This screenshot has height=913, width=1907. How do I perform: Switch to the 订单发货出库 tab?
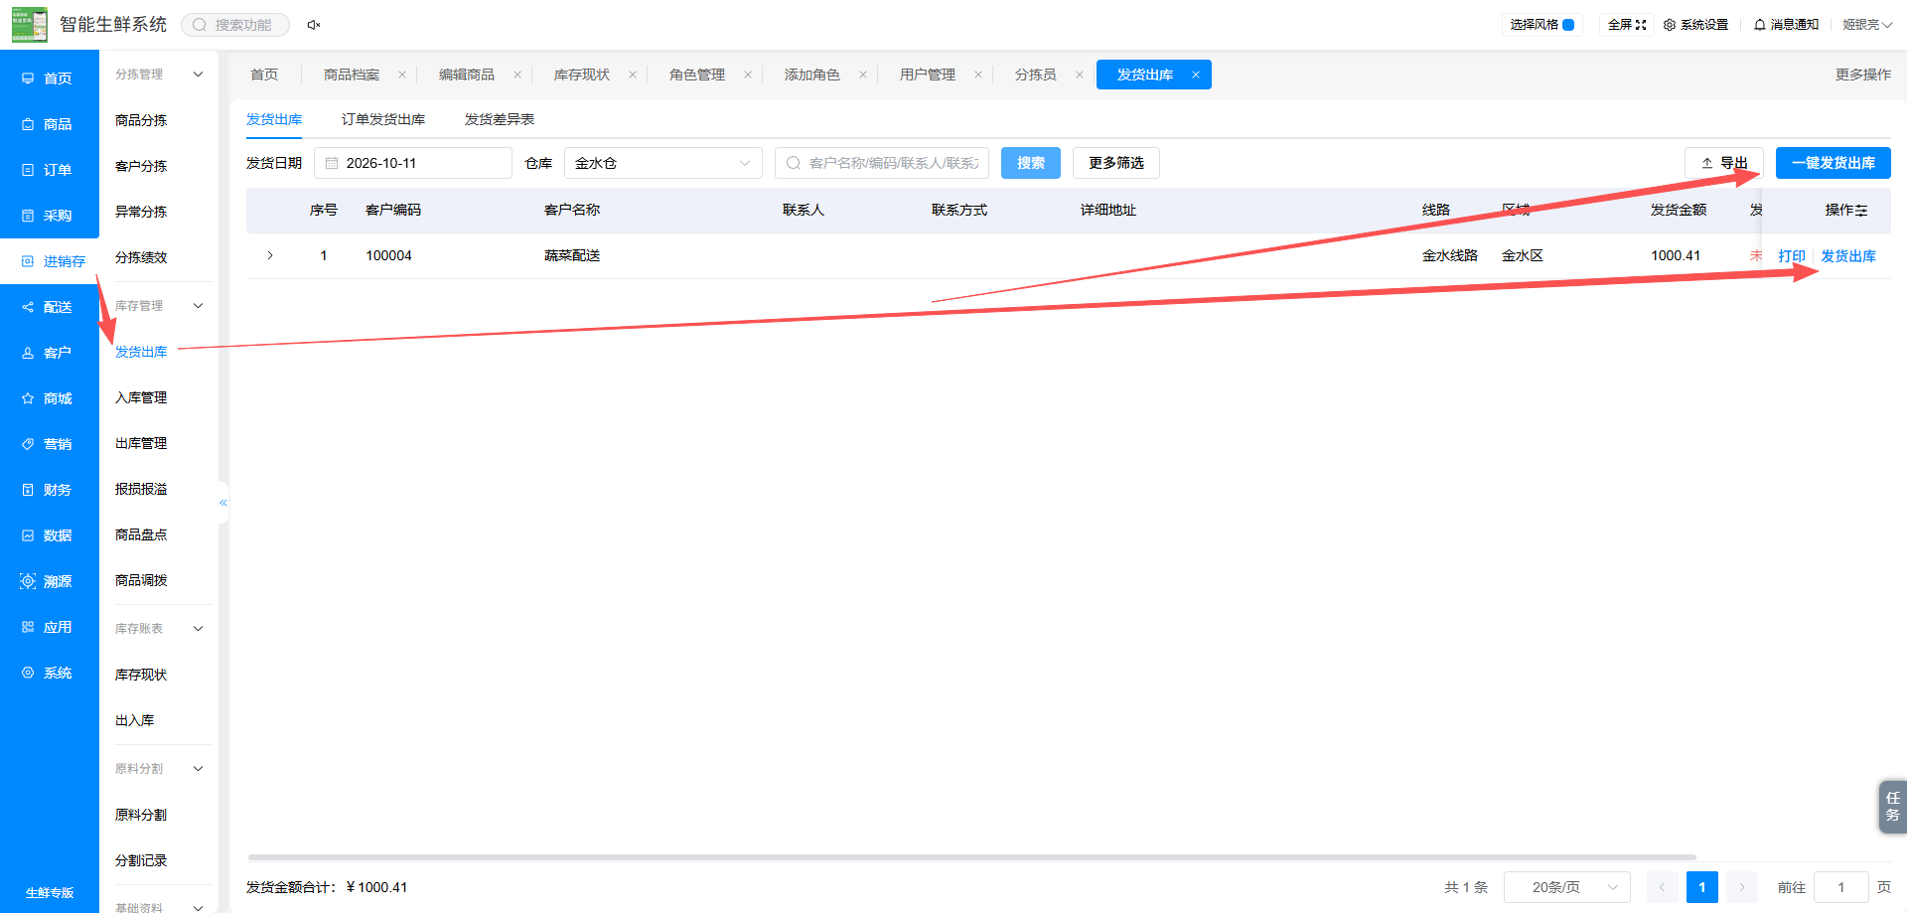(x=383, y=119)
